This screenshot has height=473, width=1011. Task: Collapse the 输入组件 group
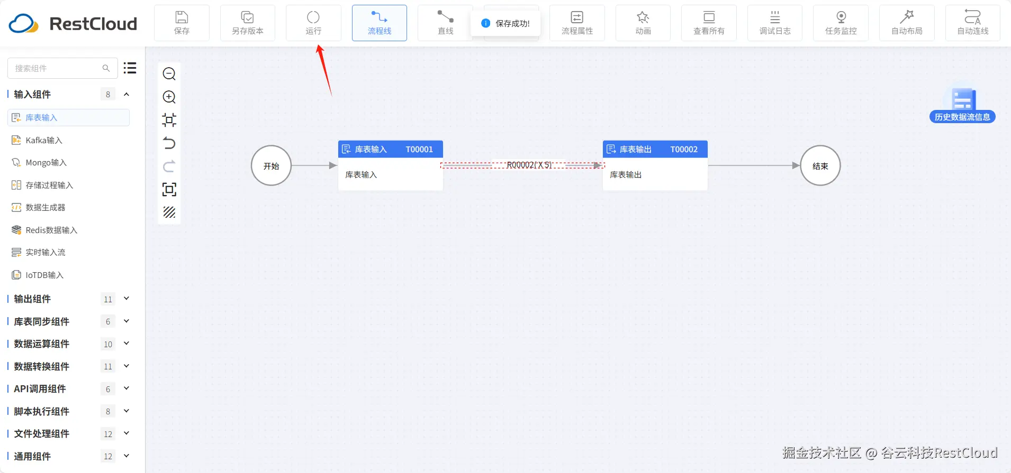pyautogui.click(x=127, y=94)
